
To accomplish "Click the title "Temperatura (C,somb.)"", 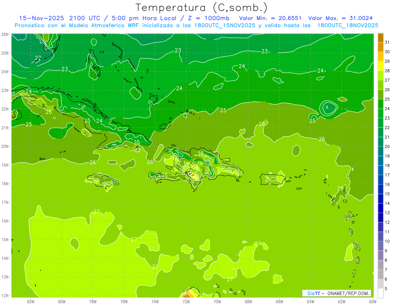I will tap(202, 8).
